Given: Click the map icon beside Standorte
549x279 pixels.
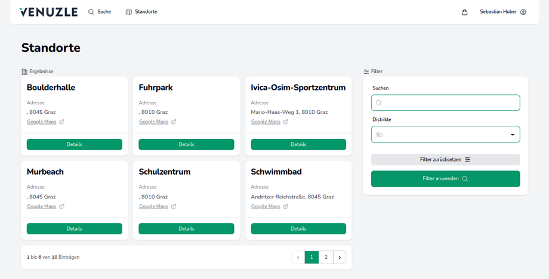Looking at the screenshot, I should 129,12.
